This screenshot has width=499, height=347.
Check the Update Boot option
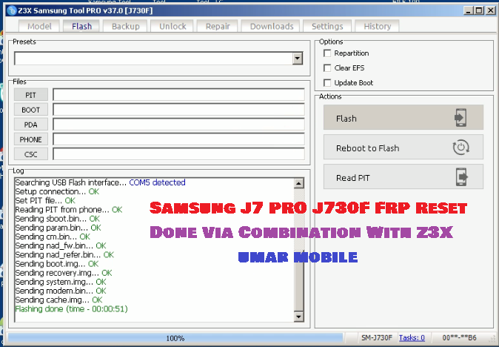327,83
